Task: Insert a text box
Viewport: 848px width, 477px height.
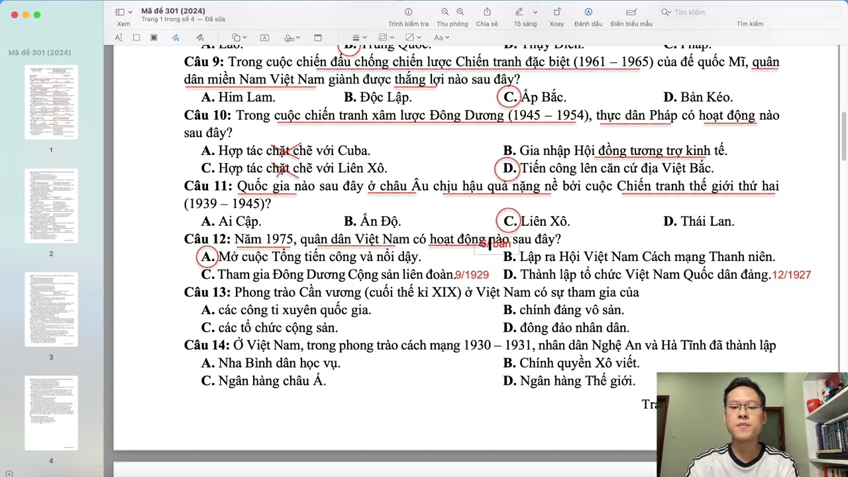Action: [264, 38]
